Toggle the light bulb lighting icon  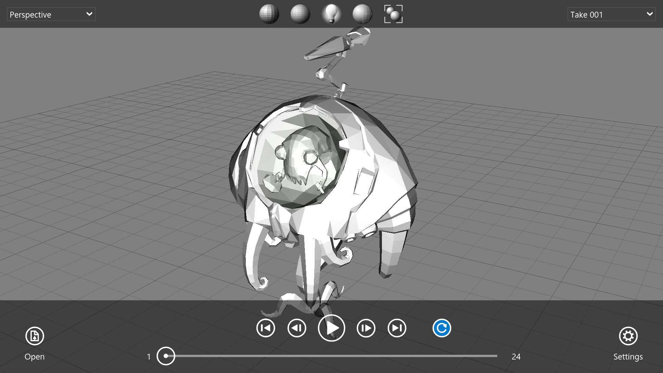click(x=331, y=14)
